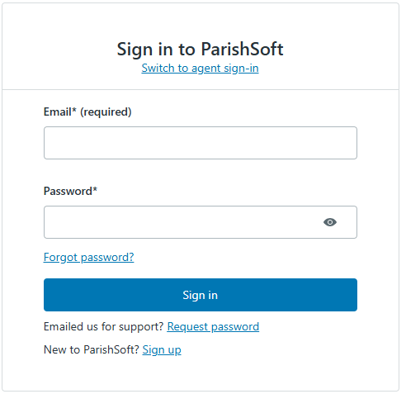Follow the Forgot password? link
This screenshot has width=406, height=394.
click(88, 258)
